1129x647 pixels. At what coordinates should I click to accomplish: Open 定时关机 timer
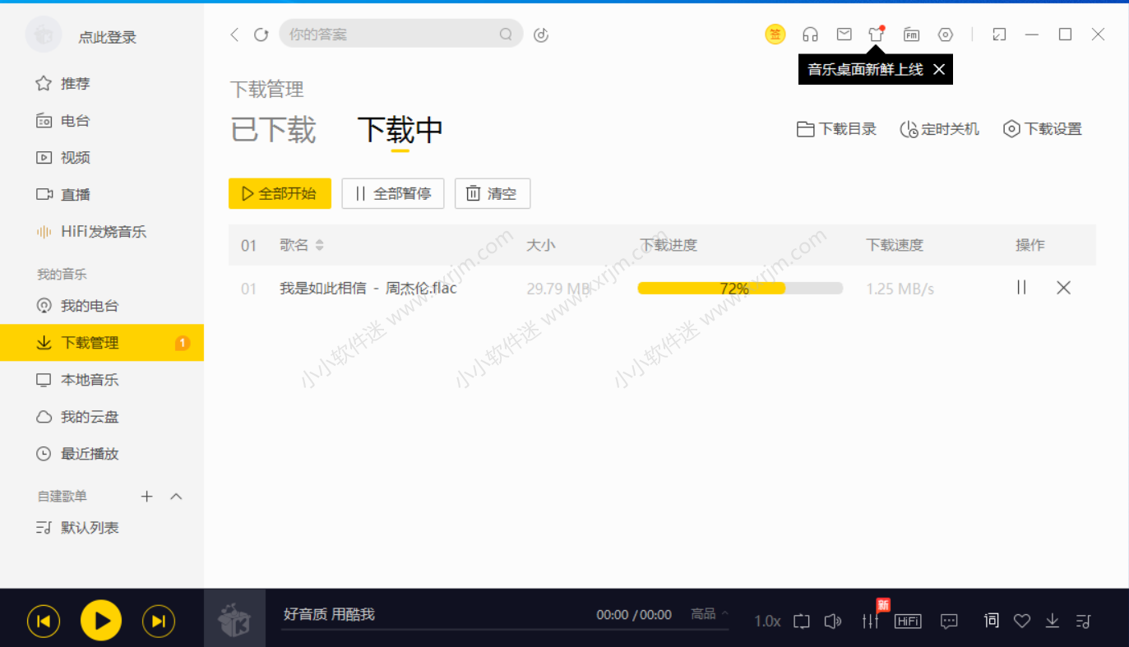[939, 129]
